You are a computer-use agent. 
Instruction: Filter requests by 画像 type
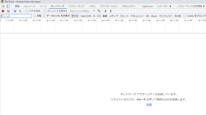105,16
